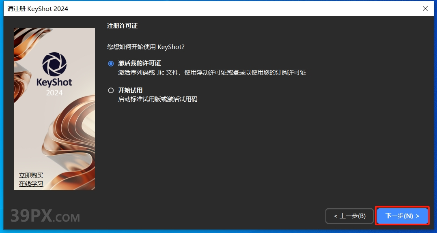The image size is (437, 233).
Task: Click the KeyShot aperture logo icon
Action: (x=54, y=64)
